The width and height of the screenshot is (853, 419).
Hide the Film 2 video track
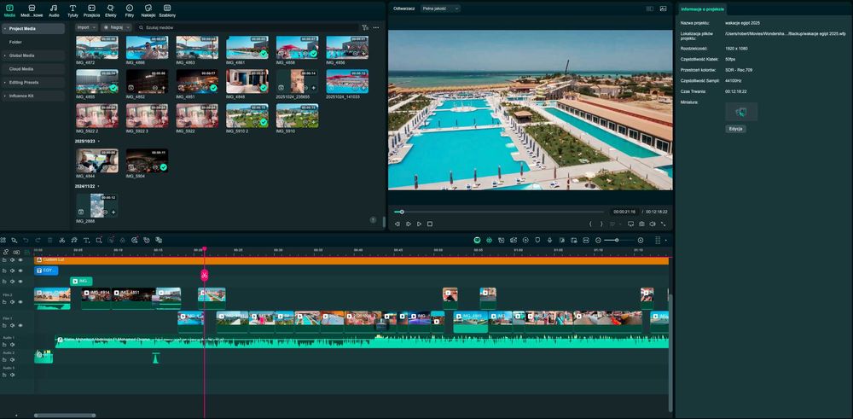coord(20,302)
